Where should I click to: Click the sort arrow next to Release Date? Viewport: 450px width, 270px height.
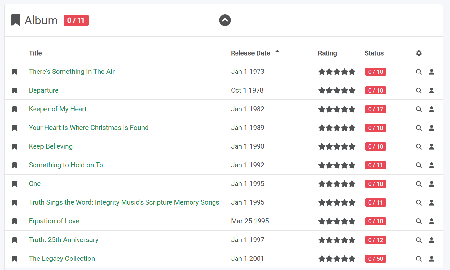[277, 52]
